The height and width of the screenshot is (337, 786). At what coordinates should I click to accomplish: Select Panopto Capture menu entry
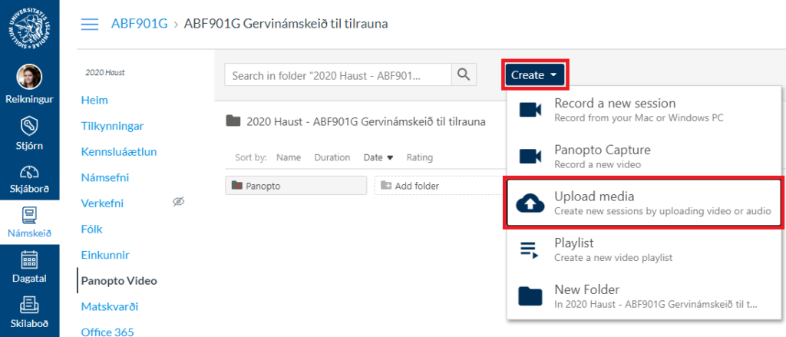644,156
